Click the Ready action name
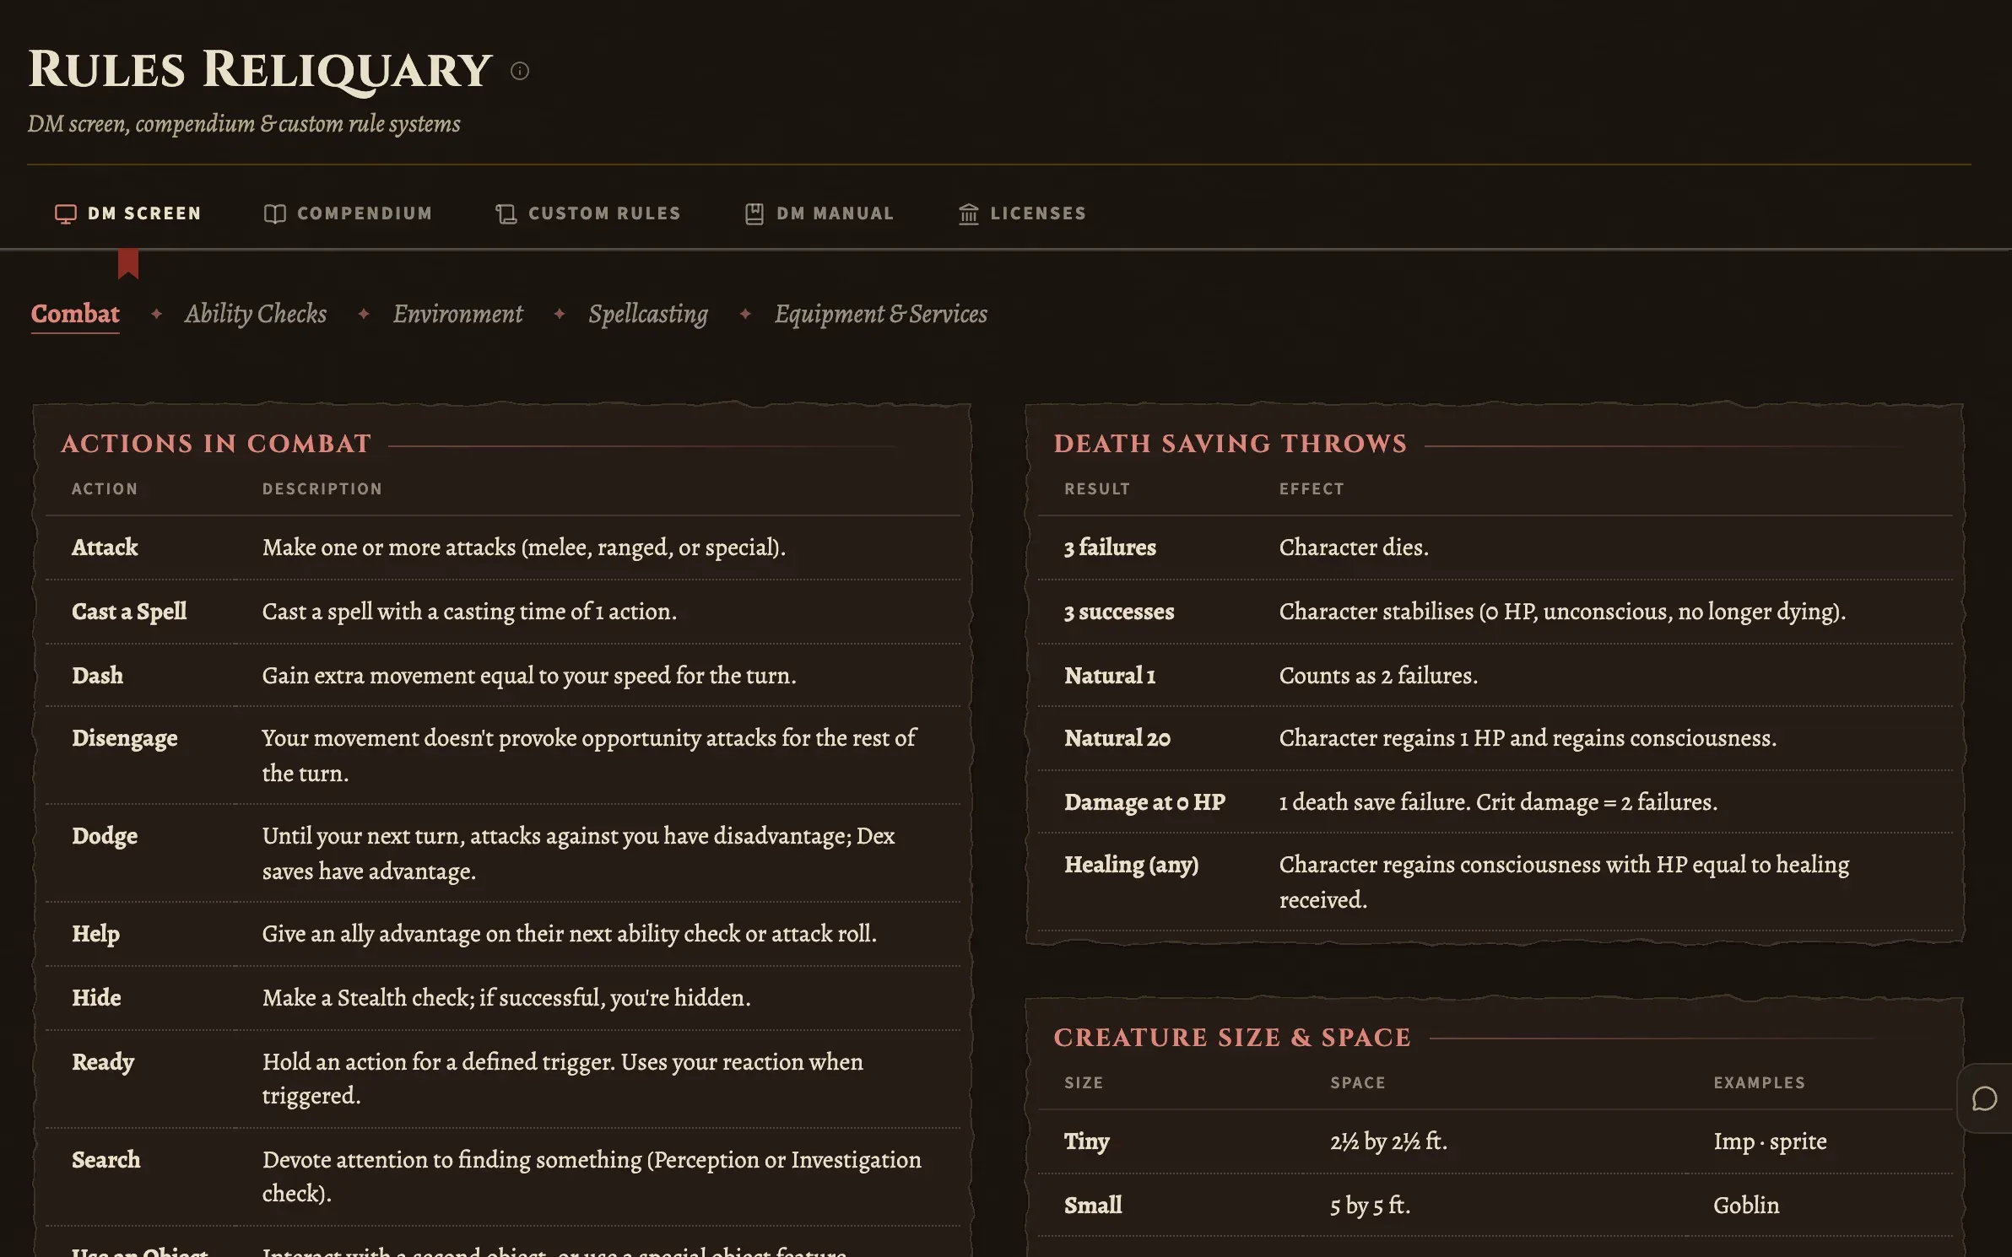This screenshot has width=2012, height=1257. (x=103, y=1062)
